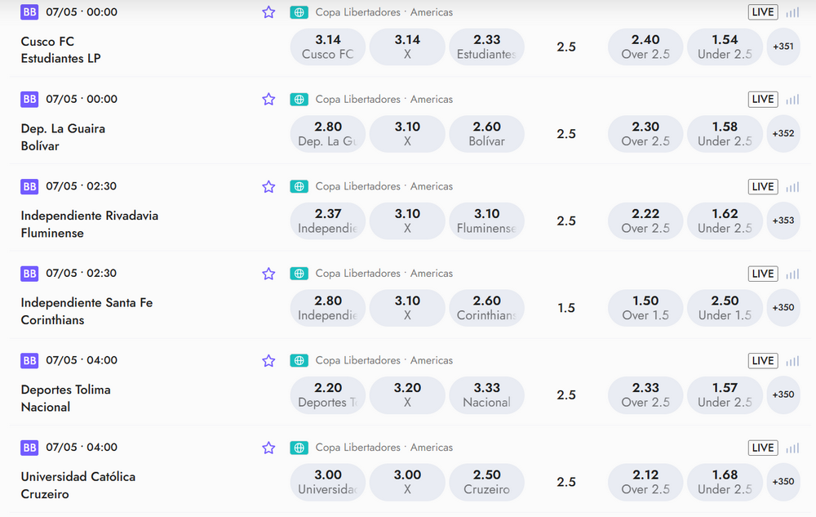Open stats bars icon for Independiente Santa Fe match
The width and height of the screenshot is (816, 517).
point(792,274)
